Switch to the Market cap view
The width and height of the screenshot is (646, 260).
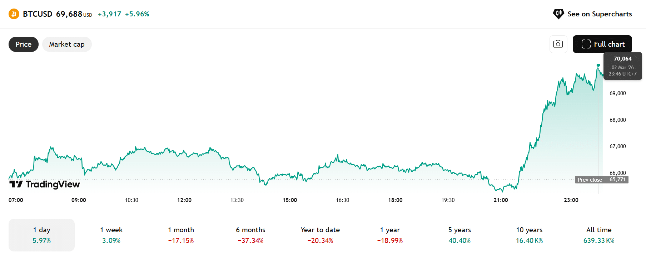[x=67, y=45]
